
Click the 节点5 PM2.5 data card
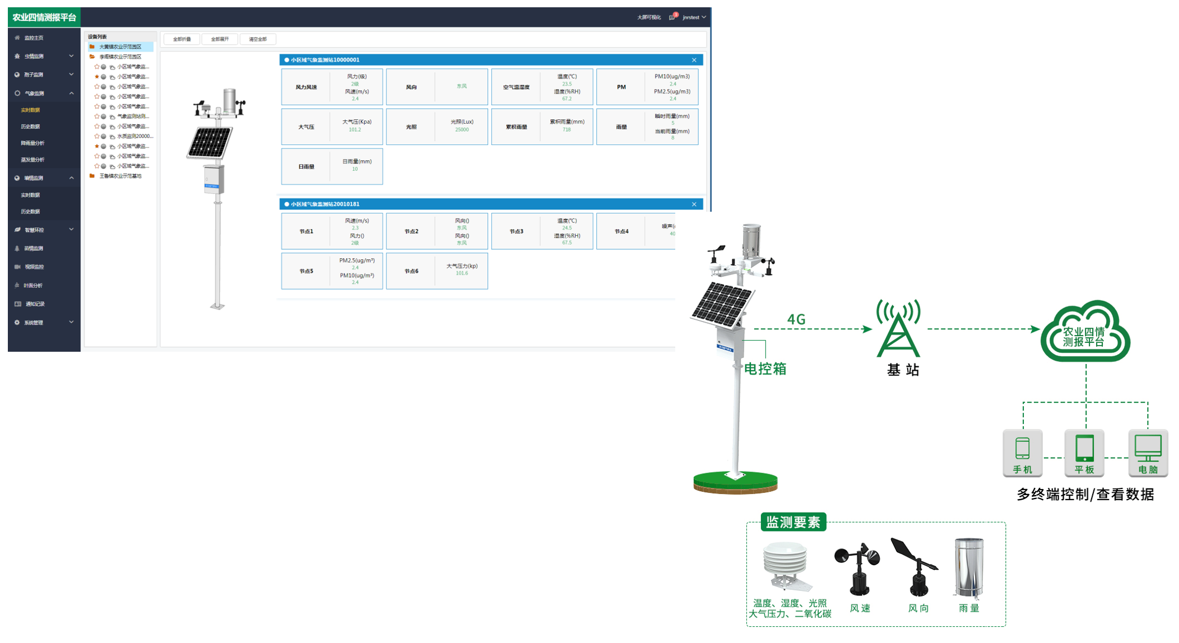point(332,271)
